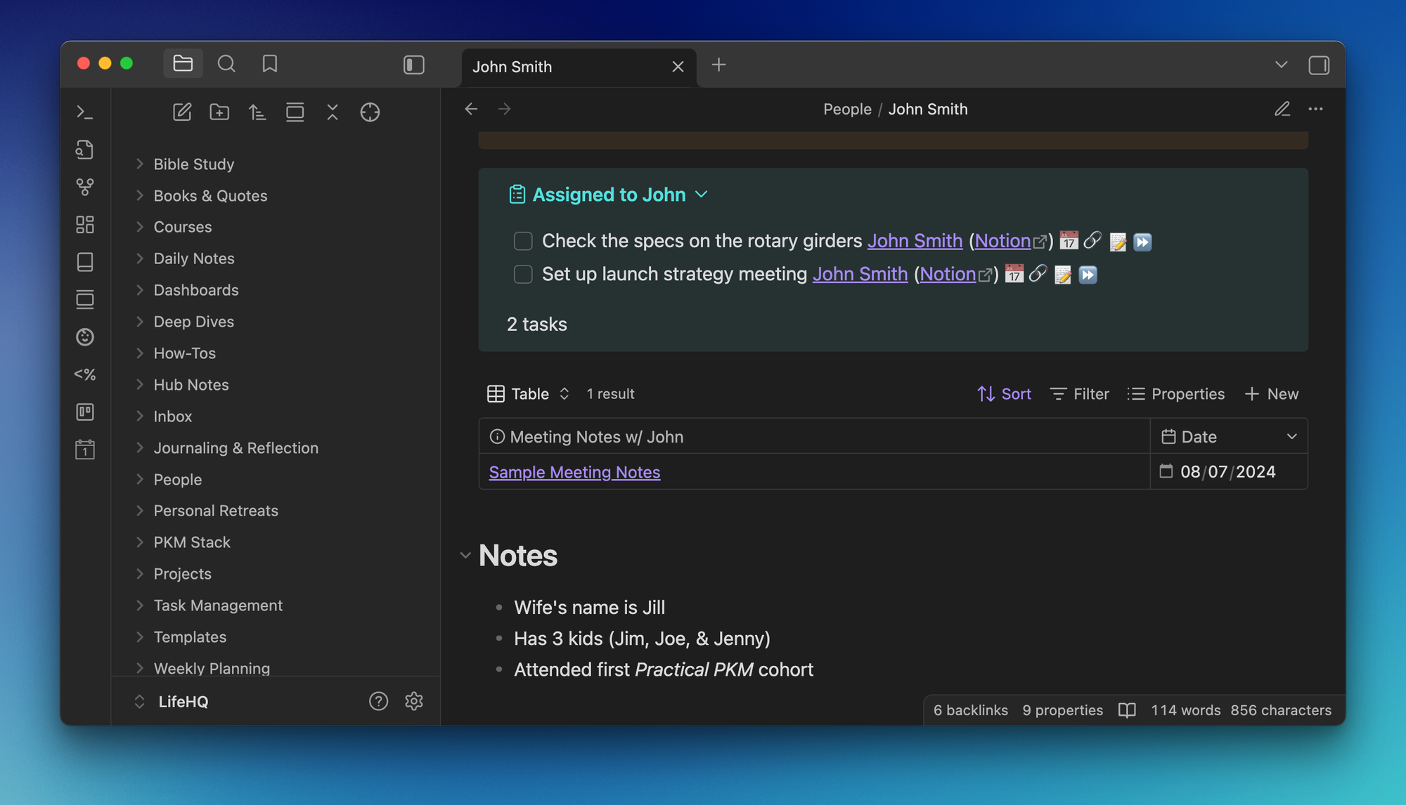Click the new note icon
This screenshot has height=805, width=1406.
182,112
